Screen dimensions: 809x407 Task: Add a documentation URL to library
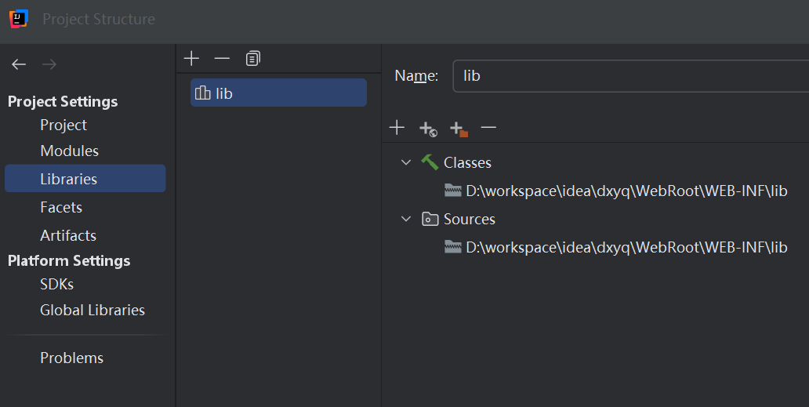point(427,129)
